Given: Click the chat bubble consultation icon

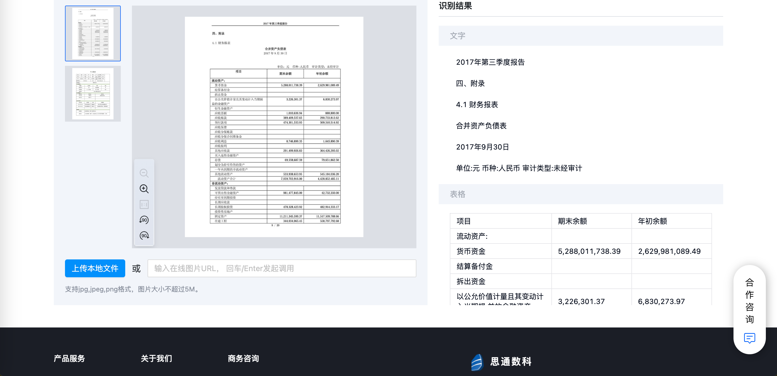Looking at the screenshot, I should click(x=749, y=338).
